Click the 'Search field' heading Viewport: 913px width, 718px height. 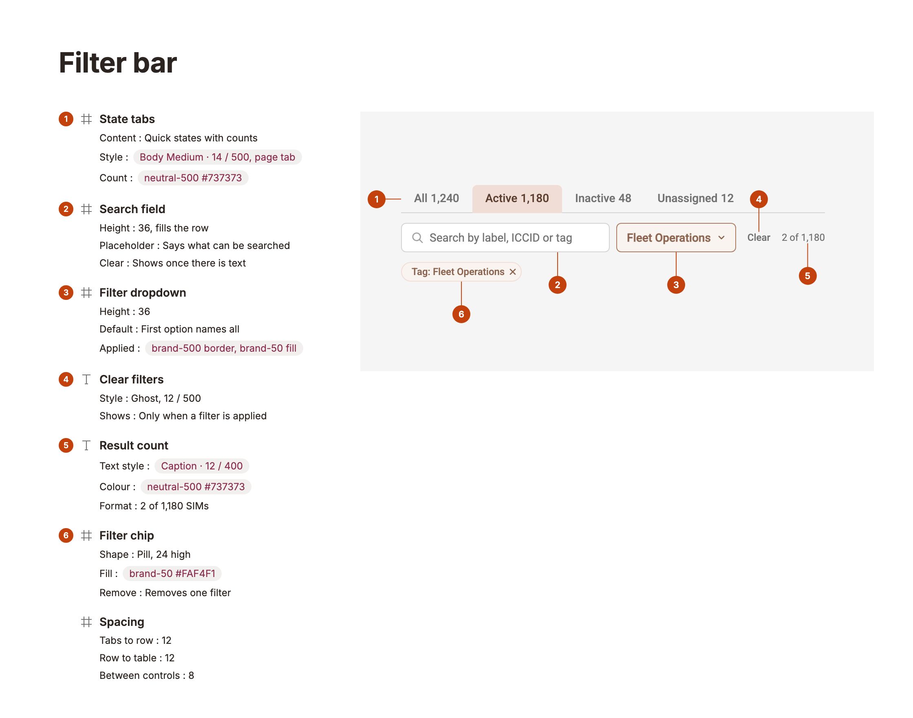[132, 209]
